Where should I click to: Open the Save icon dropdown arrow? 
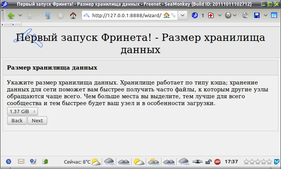266,15
